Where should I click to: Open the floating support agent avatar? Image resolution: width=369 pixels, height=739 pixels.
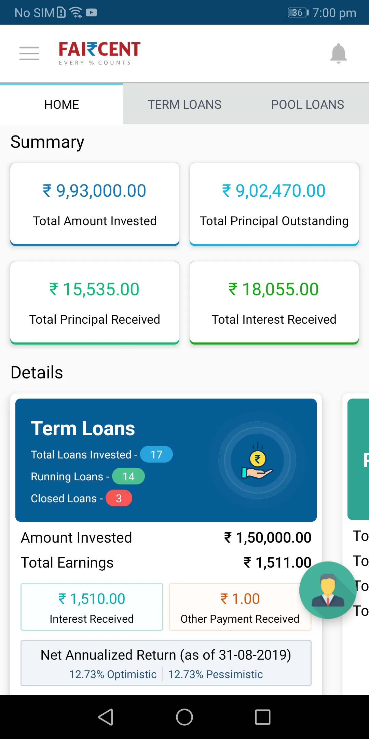(328, 590)
